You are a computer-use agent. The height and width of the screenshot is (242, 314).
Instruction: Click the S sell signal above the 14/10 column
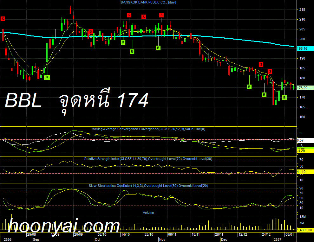pos(129,15)
